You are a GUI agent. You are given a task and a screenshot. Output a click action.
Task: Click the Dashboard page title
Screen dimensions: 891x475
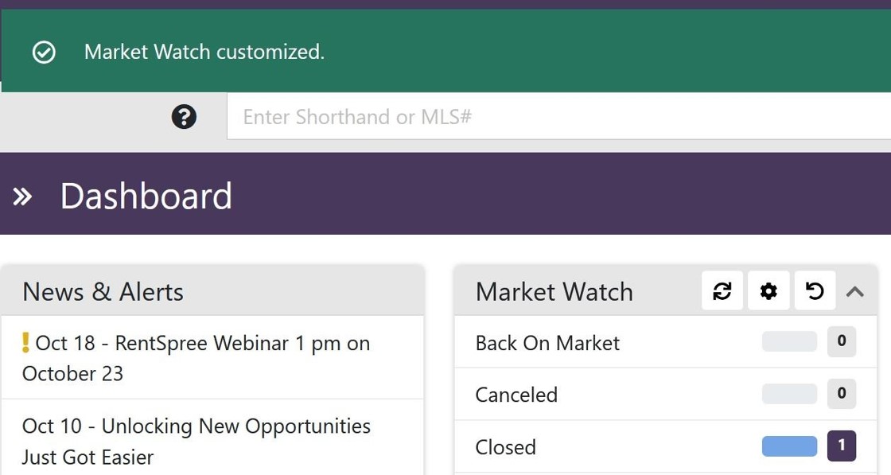tap(146, 196)
